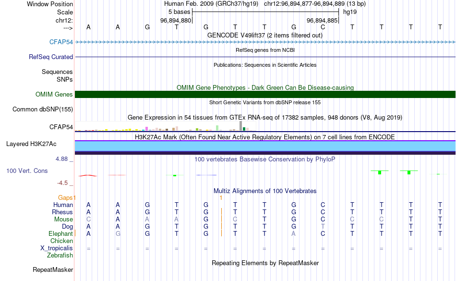Click the Dog alignment row label
Image resolution: width=456 pixels, height=281 pixels.
[x=68, y=226]
